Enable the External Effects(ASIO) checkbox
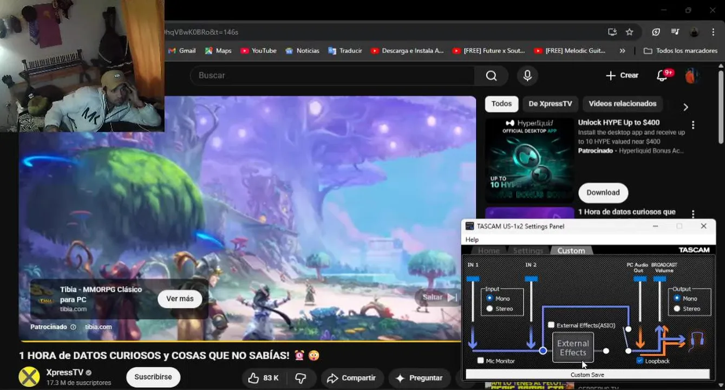The width and height of the screenshot is (725, 390). [x=551, y=325]
